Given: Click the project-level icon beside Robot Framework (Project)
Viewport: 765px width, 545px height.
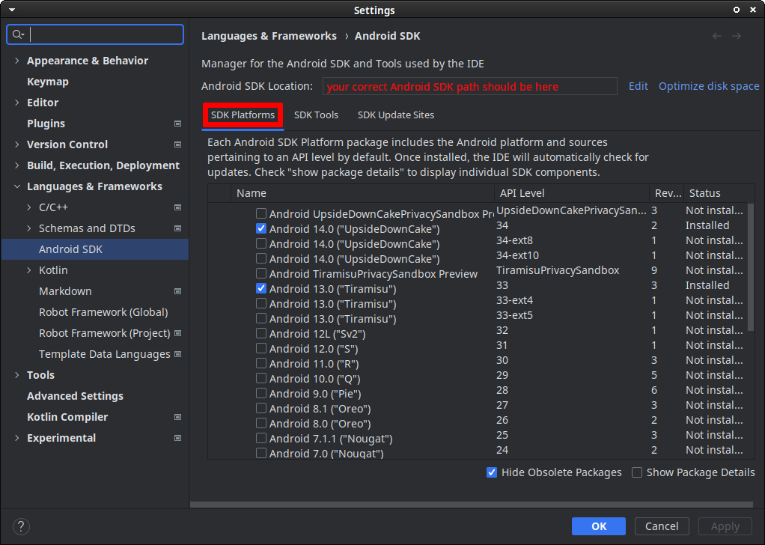Looking at the screenshot, I should 177,333.
